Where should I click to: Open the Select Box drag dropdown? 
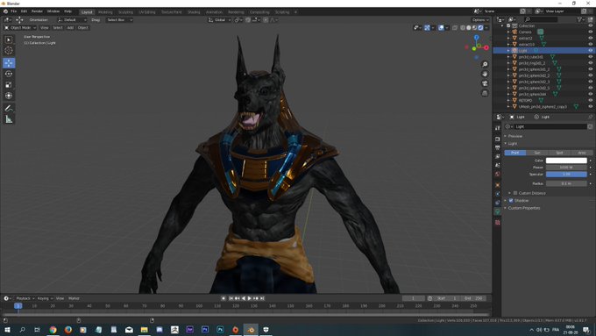pos(119,20)
